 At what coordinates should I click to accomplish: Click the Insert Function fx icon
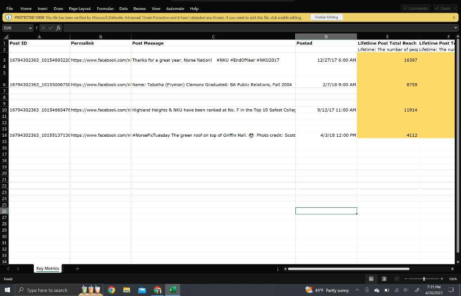[x=58, y=28]
